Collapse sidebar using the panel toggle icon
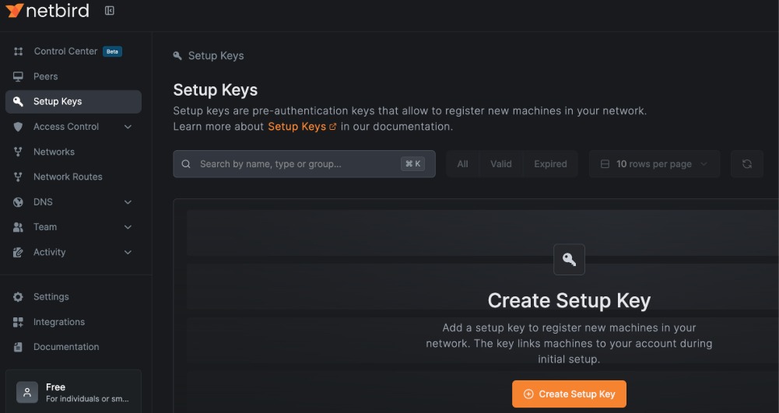This screenshot has width=779, height=413. 110,11
